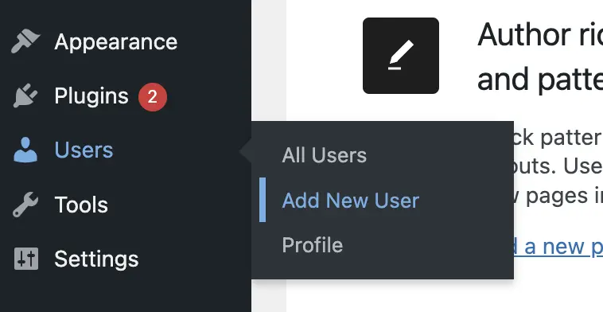The width and height of the screenshot is (603, 312).
Task: Click the red plugin update badge showing 2
Action: 153,97
